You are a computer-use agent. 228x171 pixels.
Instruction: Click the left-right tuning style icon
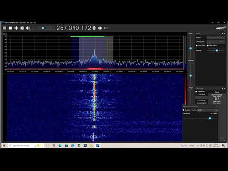pos(100,28)
